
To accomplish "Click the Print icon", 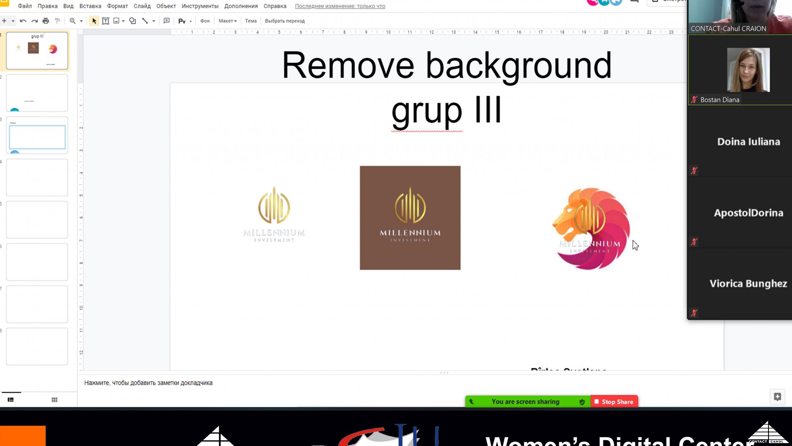I will [46, 21].
